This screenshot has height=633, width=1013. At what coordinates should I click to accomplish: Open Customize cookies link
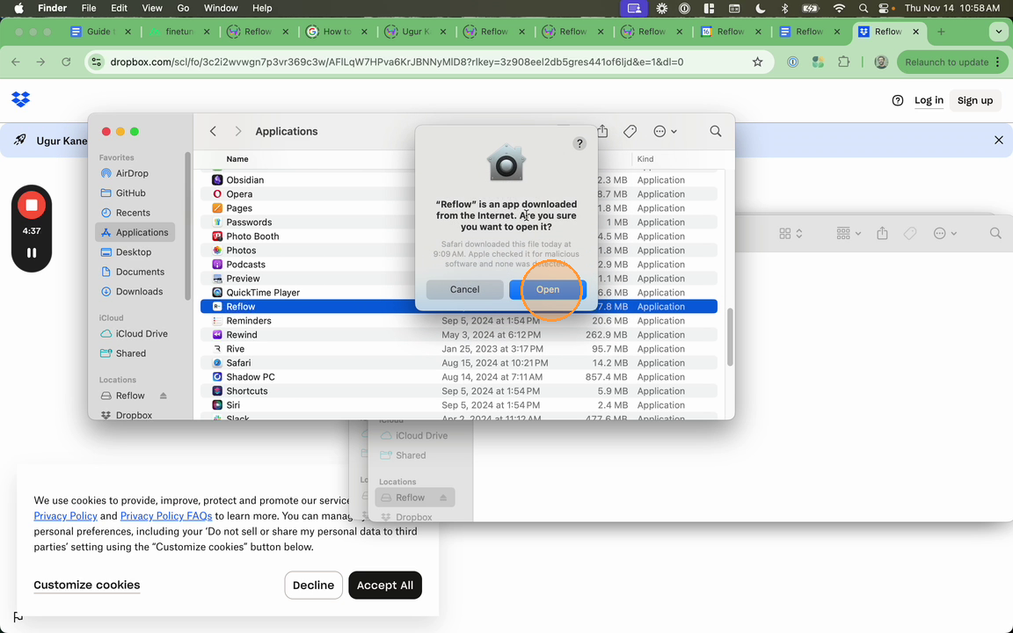[x=86, y=585]
